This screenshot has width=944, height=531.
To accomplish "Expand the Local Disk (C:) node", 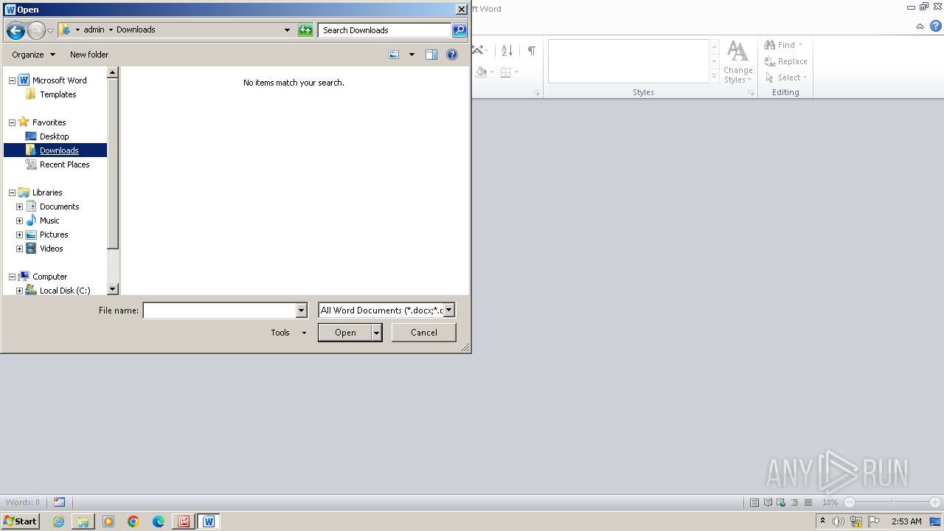I will tap(20, 291).
